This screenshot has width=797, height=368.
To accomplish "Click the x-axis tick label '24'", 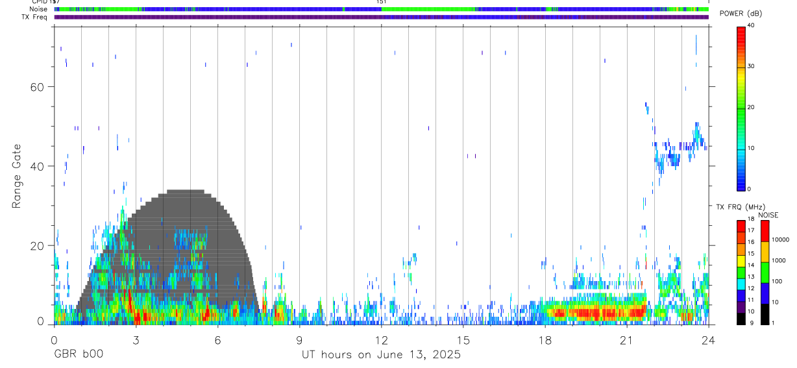I will [x=708, y=339].
